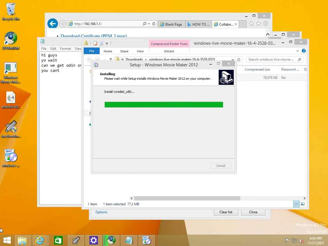This screenshot has height=246, width=328.
Task: Open the Windows Store taskbar icon
Action: [58, 240]
